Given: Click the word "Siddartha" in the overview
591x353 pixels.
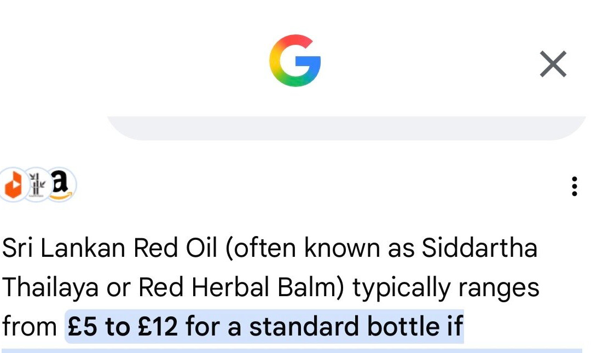Looking at the screenshot, I should [479, 248].
